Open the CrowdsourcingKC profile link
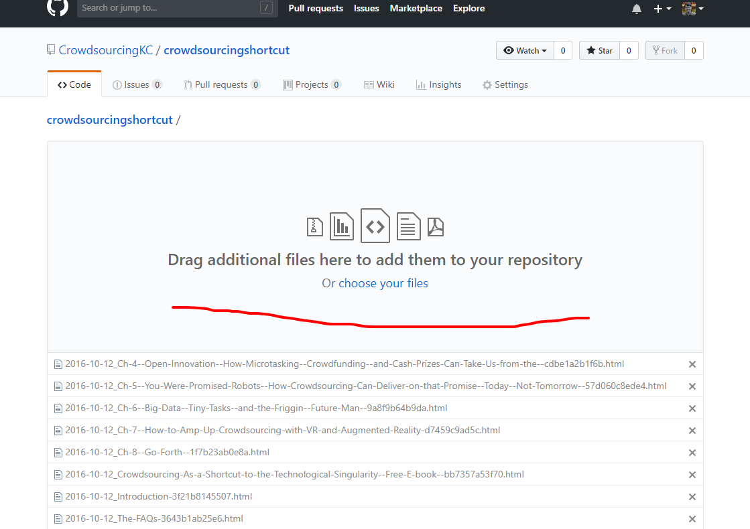750x529 pixels. click(105, 50)
